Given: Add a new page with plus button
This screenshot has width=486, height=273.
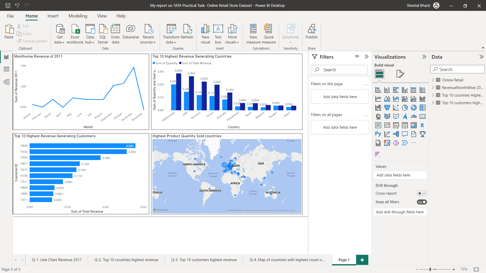Looking at the screenshot, I should (362, 260).
